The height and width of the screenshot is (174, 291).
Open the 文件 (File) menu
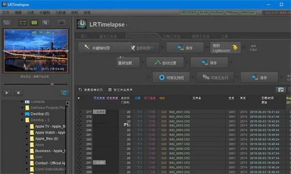pyautogui.click(x=6, y=13)
